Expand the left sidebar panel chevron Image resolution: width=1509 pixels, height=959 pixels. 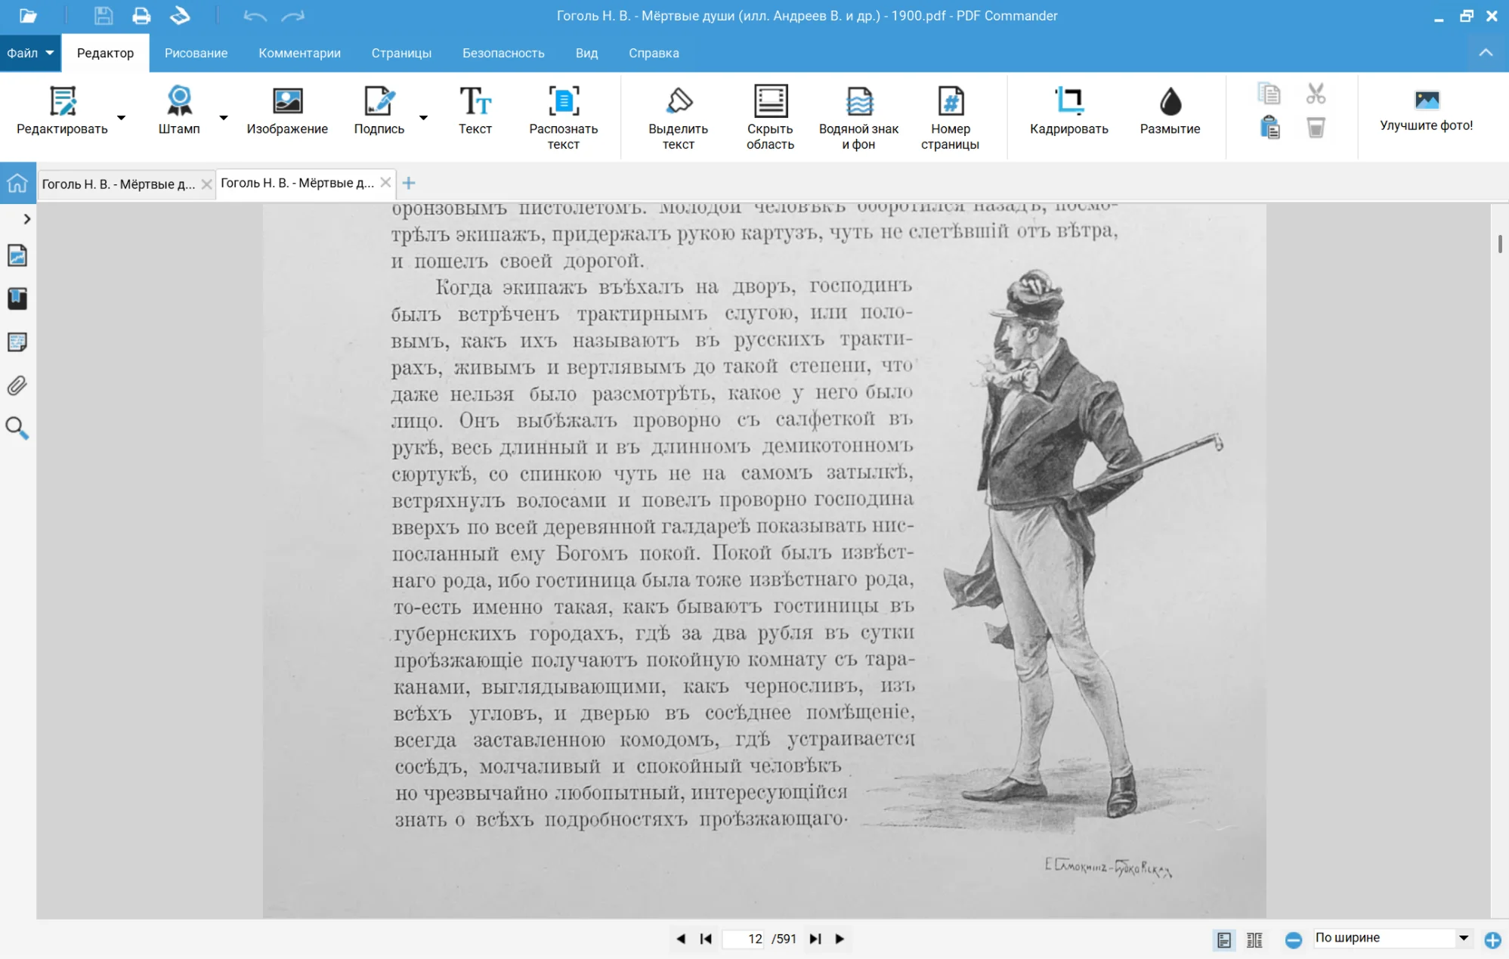pos(27,219)
